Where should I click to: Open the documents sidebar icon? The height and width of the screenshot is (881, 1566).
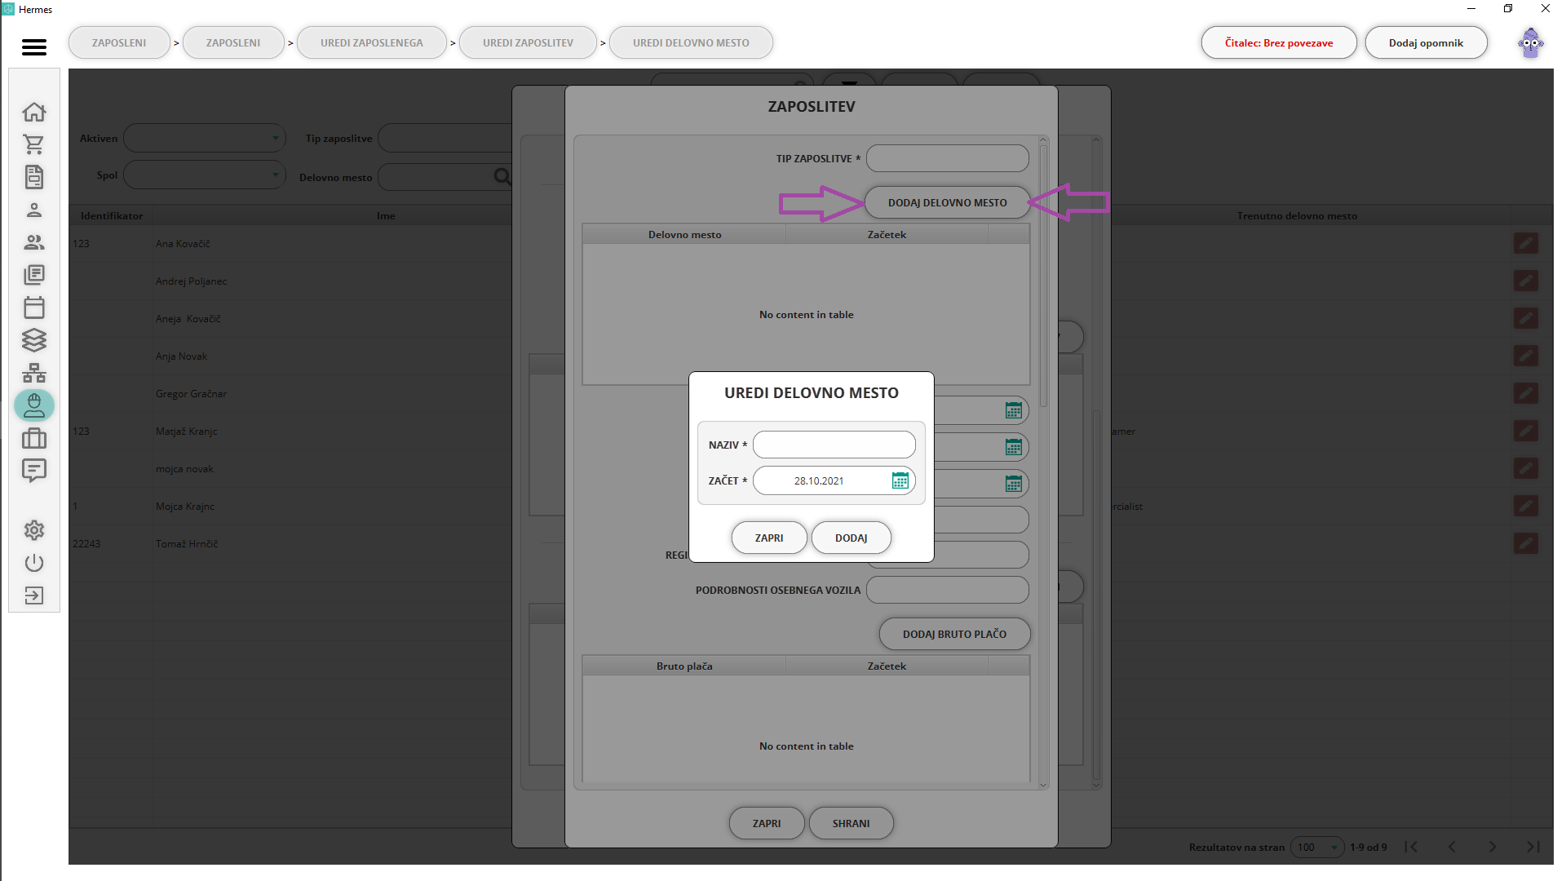[x=33, y=177]
